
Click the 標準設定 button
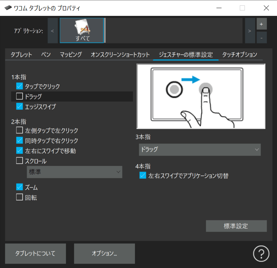(x=236, y=226)
